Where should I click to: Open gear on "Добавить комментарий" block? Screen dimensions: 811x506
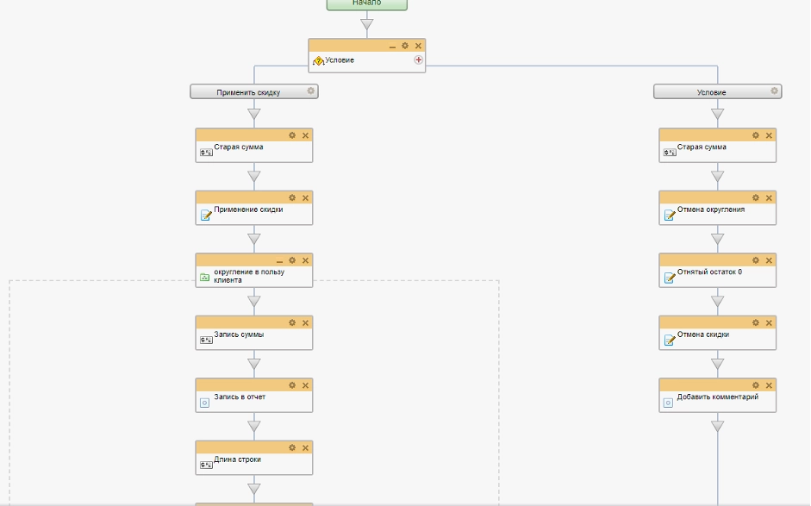756,384
